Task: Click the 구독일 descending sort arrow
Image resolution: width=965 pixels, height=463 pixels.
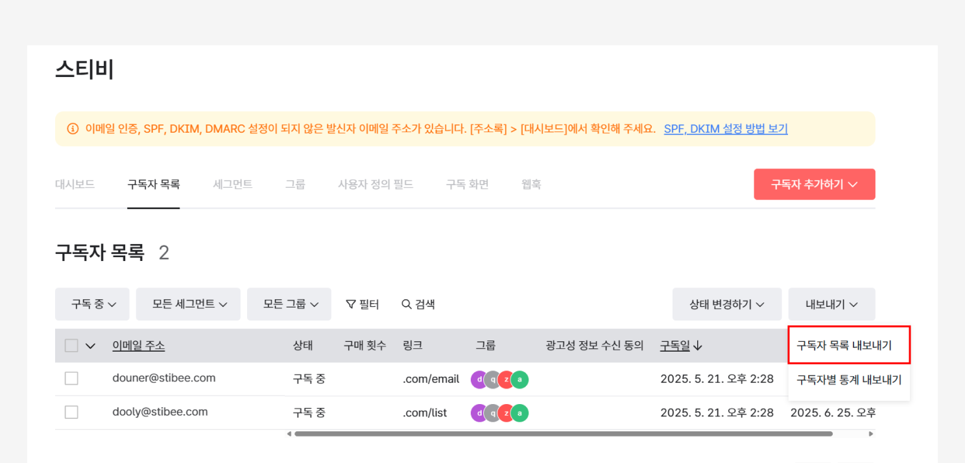Action: (698, 346)
